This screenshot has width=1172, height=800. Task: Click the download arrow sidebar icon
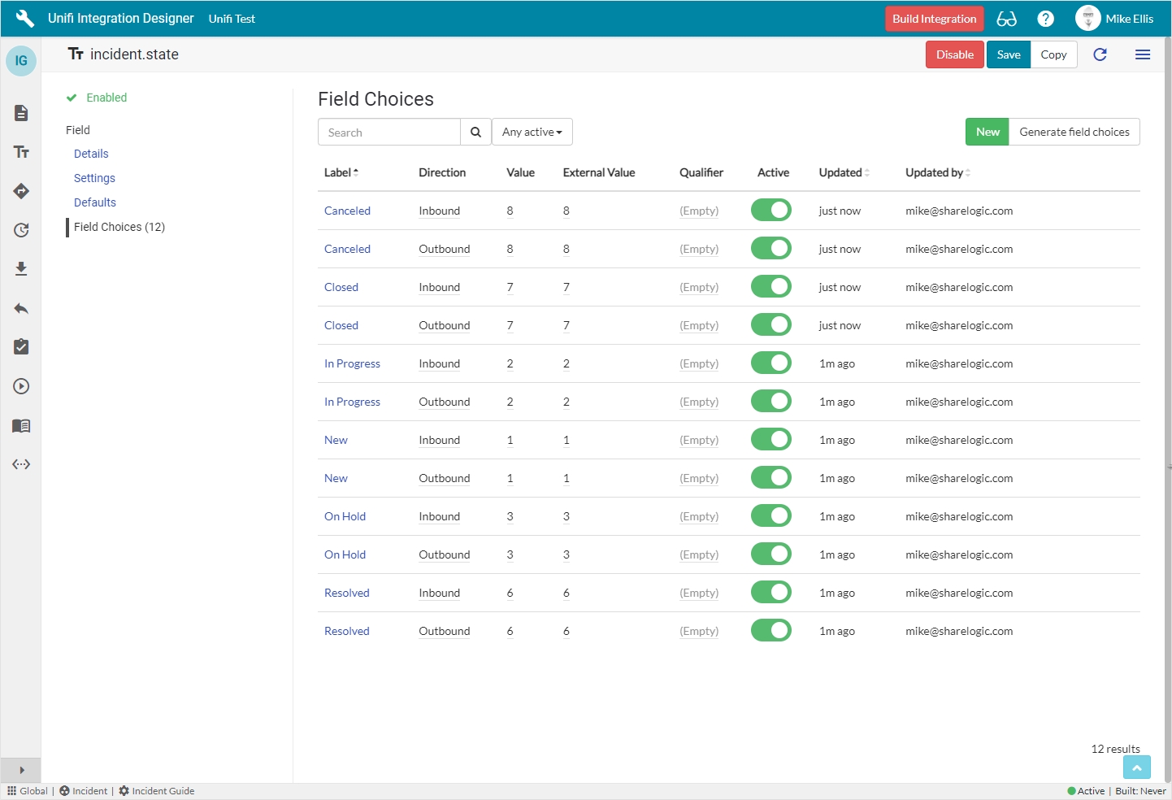(21, 269)
